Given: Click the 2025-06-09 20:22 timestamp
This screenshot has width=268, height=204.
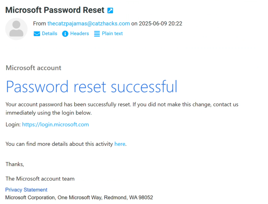Looking at the screenshot, I should coord(160,23).
